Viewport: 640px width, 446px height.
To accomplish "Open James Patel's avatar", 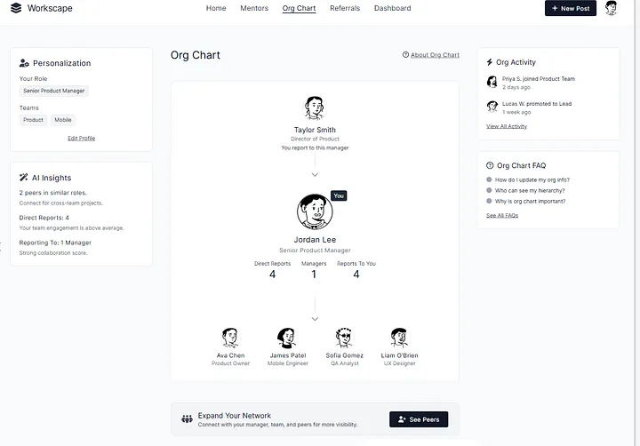I will tap(287, 338).
